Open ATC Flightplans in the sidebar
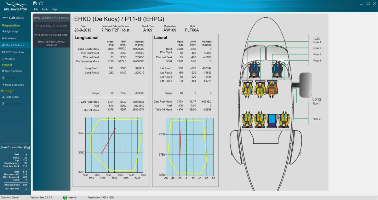This screenshot has width=378, height=200. [x=13, y=52]
